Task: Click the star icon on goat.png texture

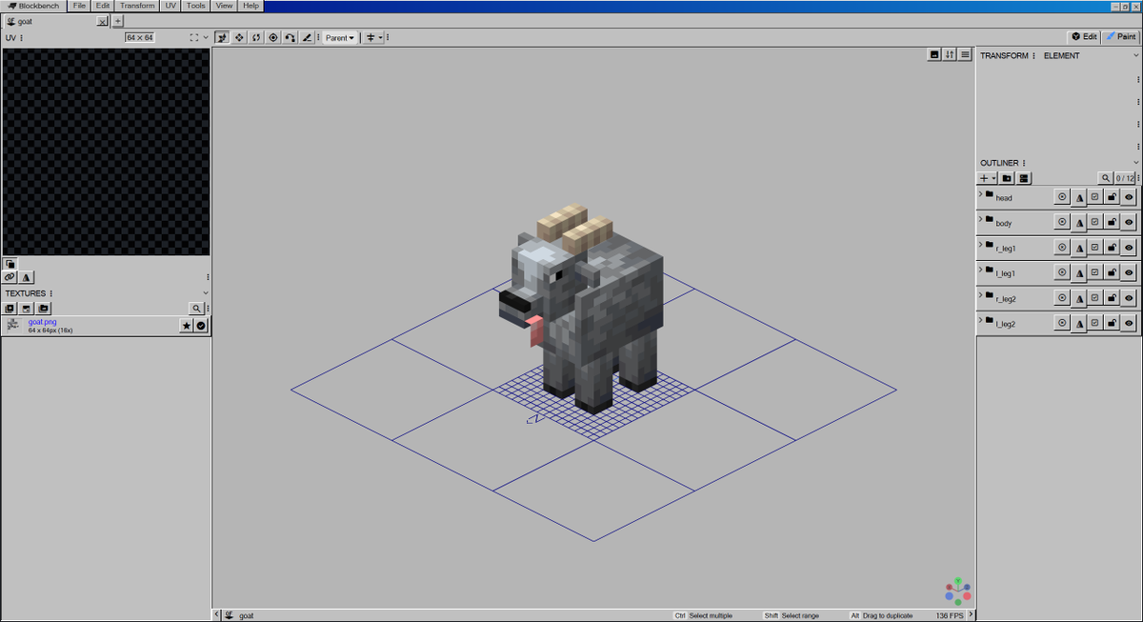Action: tap(187, 326)
